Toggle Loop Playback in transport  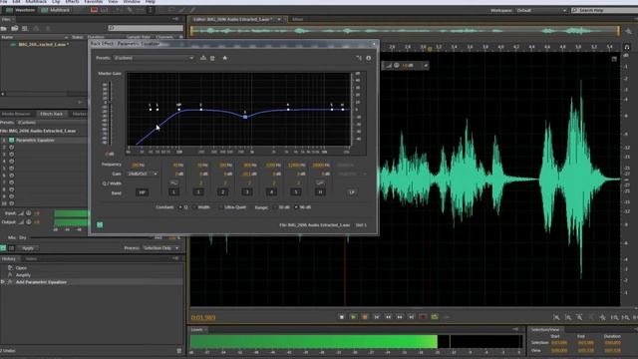pos(435,317)
